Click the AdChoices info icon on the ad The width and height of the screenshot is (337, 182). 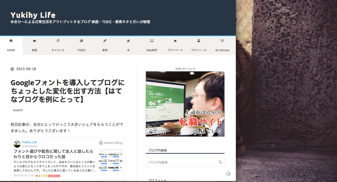click(x=223, y=73)
